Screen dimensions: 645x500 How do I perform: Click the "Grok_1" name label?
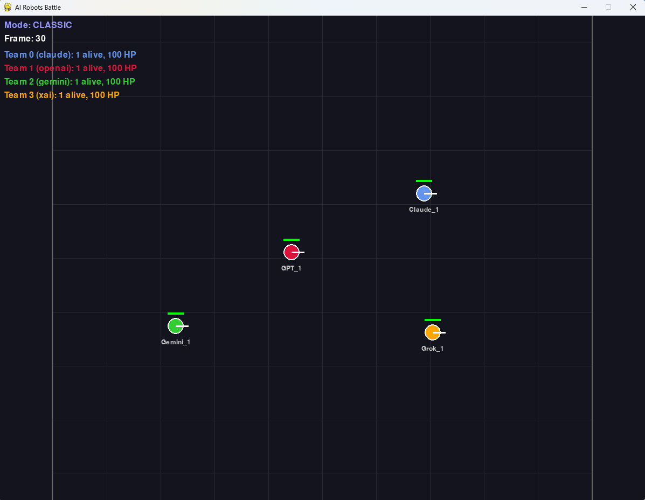(x=432, y=349)
